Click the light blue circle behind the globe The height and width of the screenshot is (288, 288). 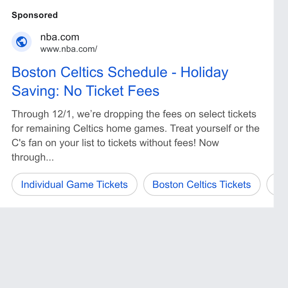22,42
